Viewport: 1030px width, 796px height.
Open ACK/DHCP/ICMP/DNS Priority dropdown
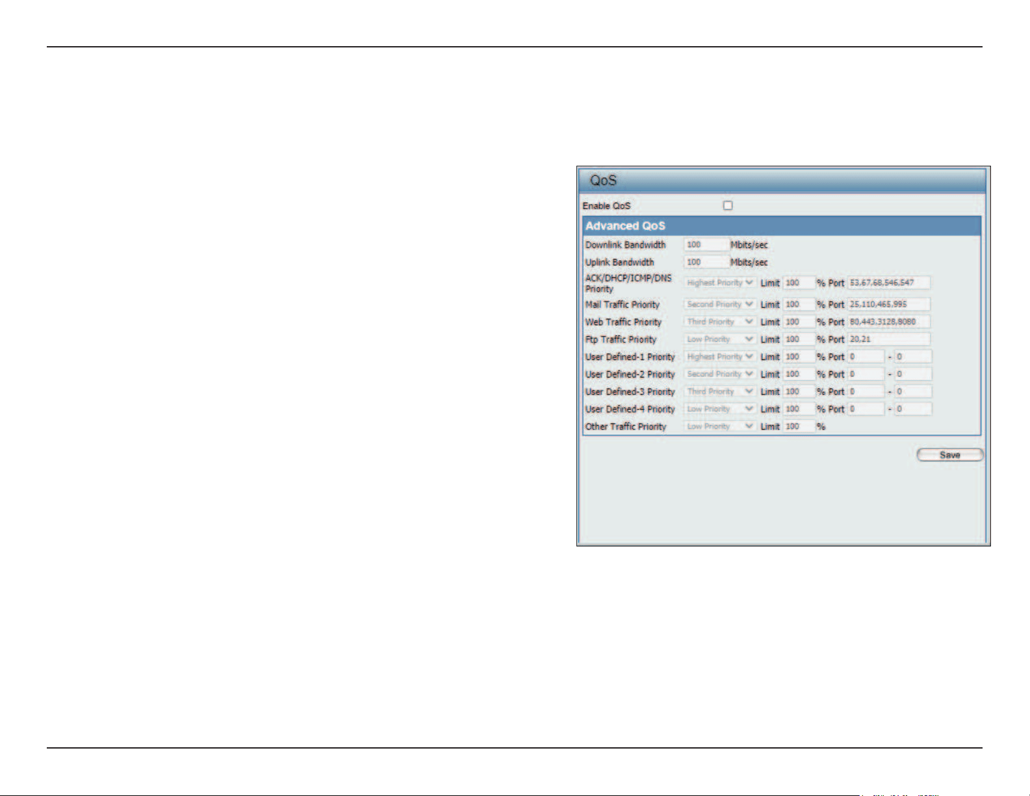[x=720, y=283]
